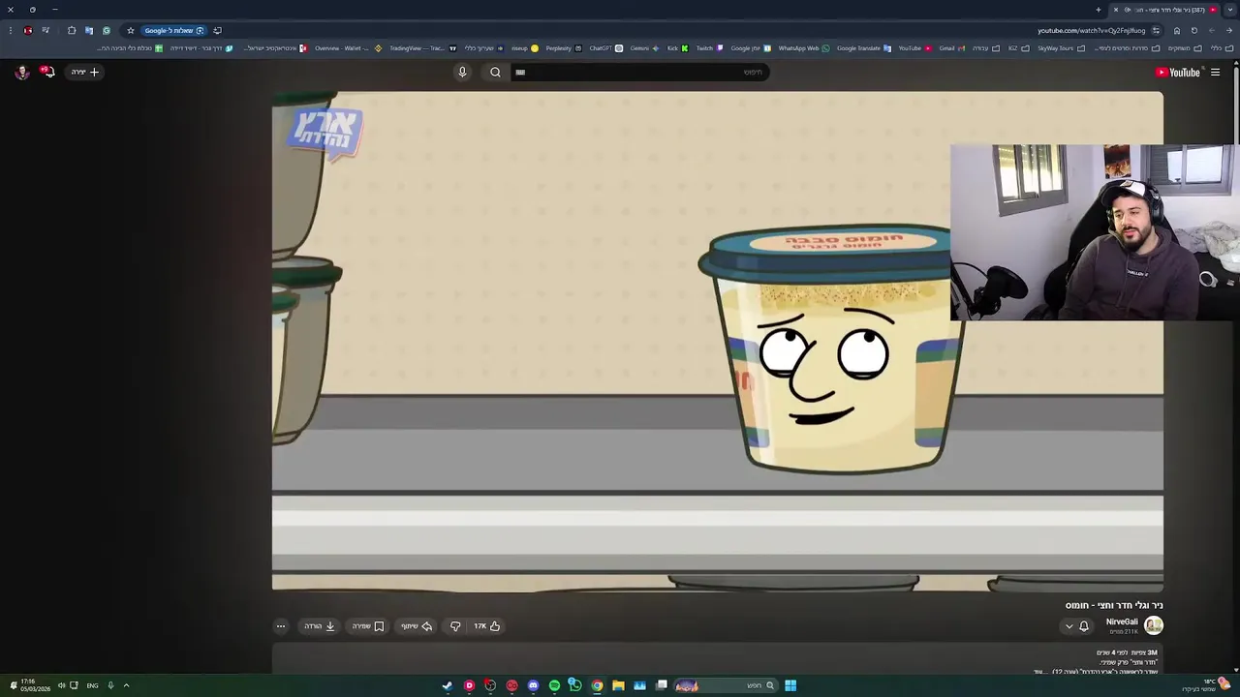Open the YouTube bookmark in bookmarks bar

click(x=914, y=48)
